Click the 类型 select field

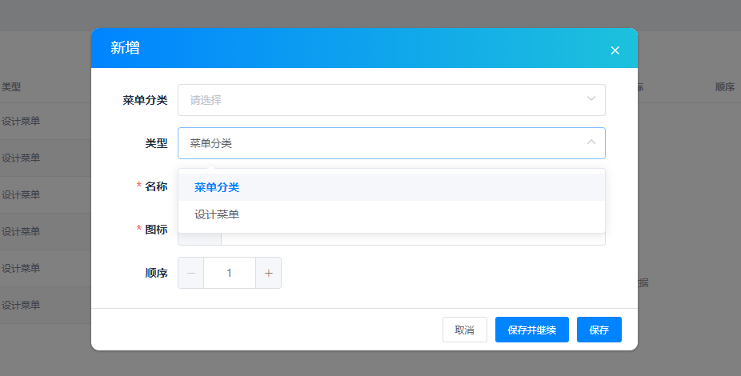391,143
